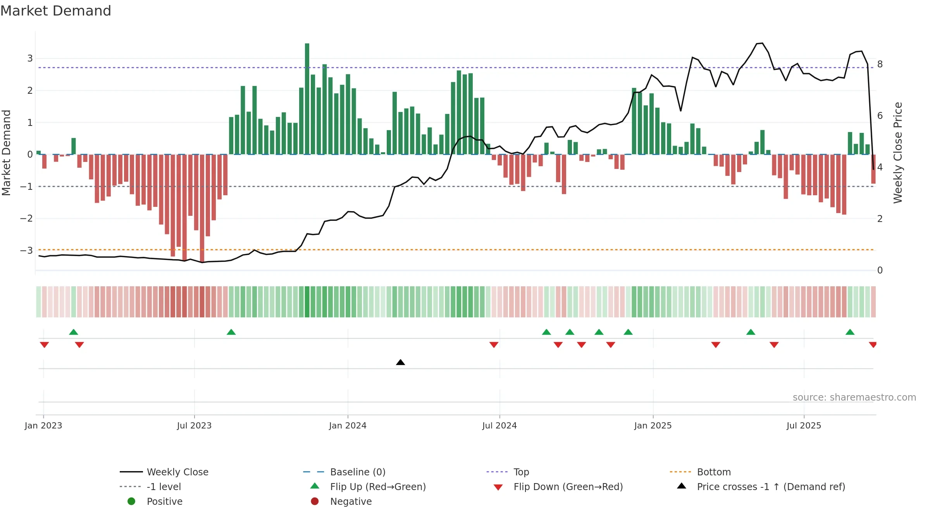Click the vertical Market Demand axis title
The width and height of the screenshot is (930, 523).
tap(6, 153)
